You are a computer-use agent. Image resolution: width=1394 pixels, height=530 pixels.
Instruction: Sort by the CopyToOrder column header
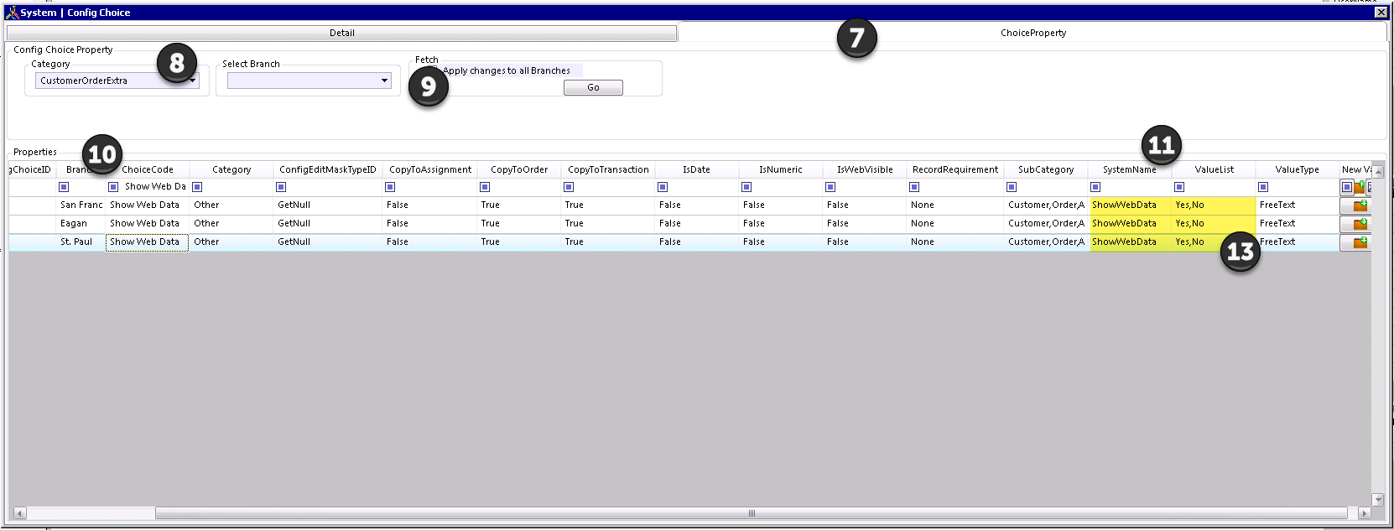[x=519, y=169]
